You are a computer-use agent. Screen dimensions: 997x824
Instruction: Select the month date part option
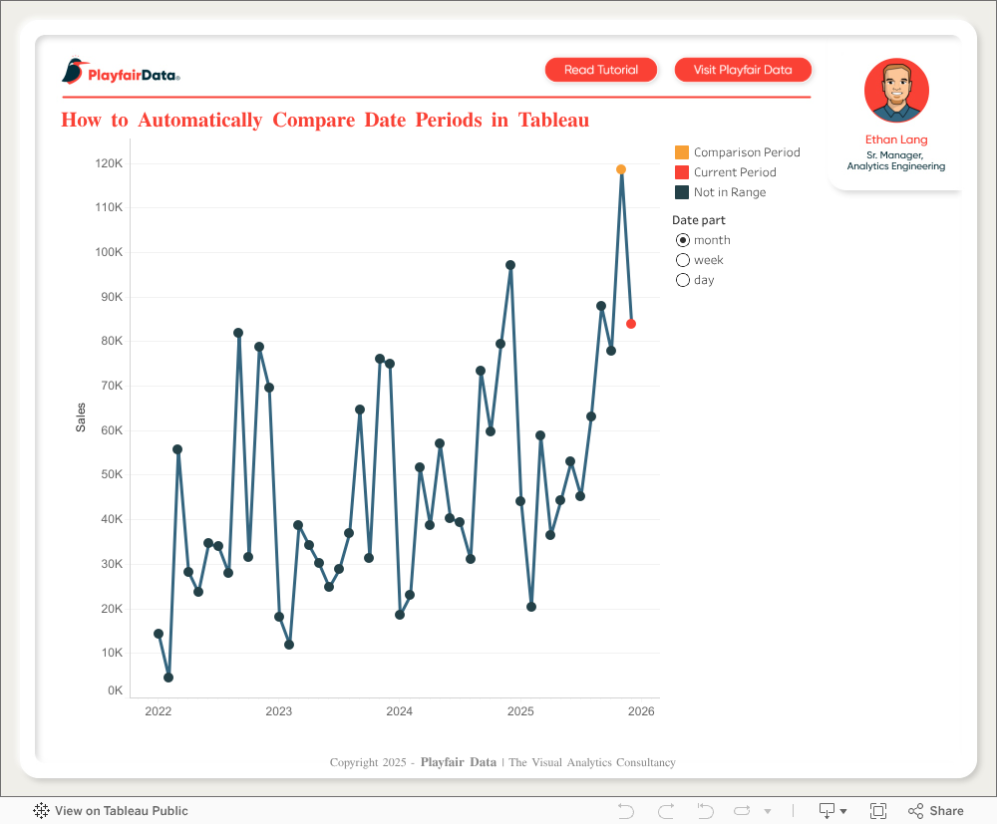683,240
